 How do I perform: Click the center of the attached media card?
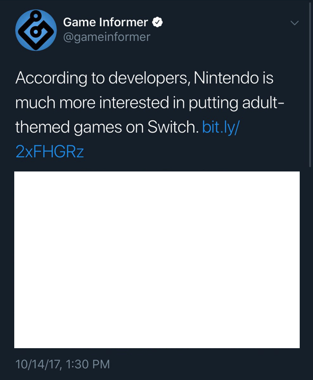click(157, 260)
